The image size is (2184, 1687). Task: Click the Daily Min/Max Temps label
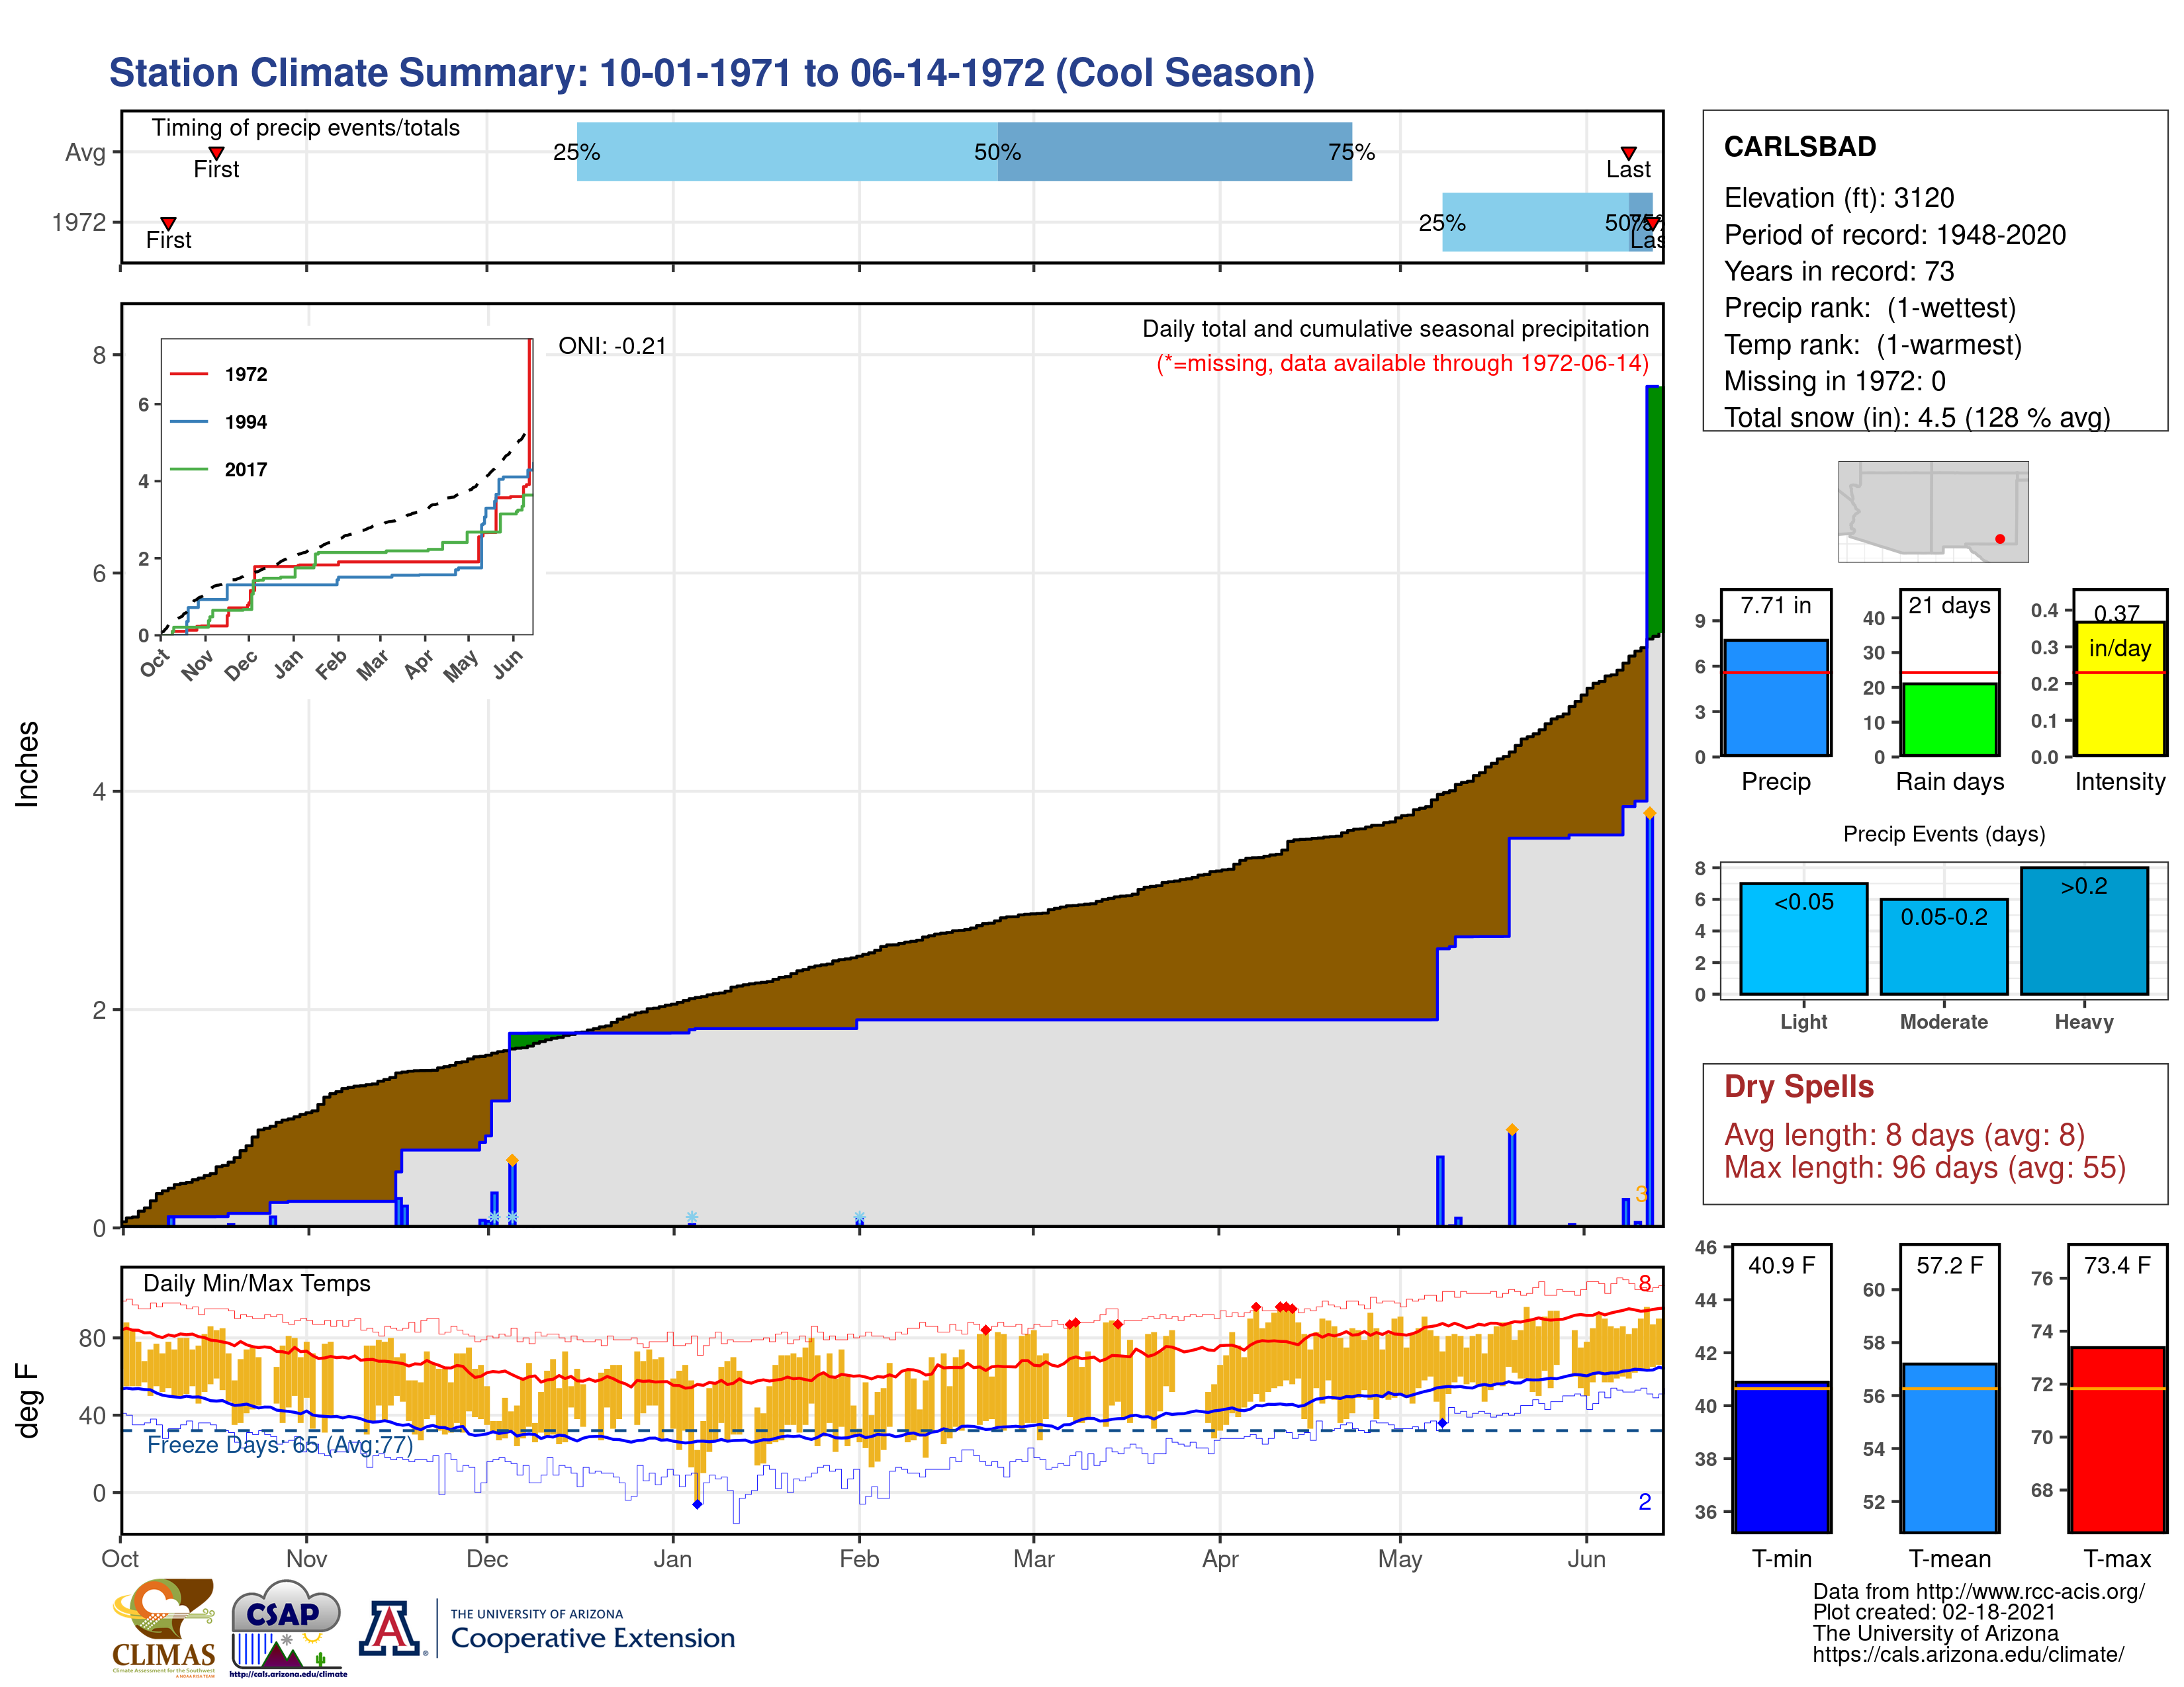[256, 1283]
